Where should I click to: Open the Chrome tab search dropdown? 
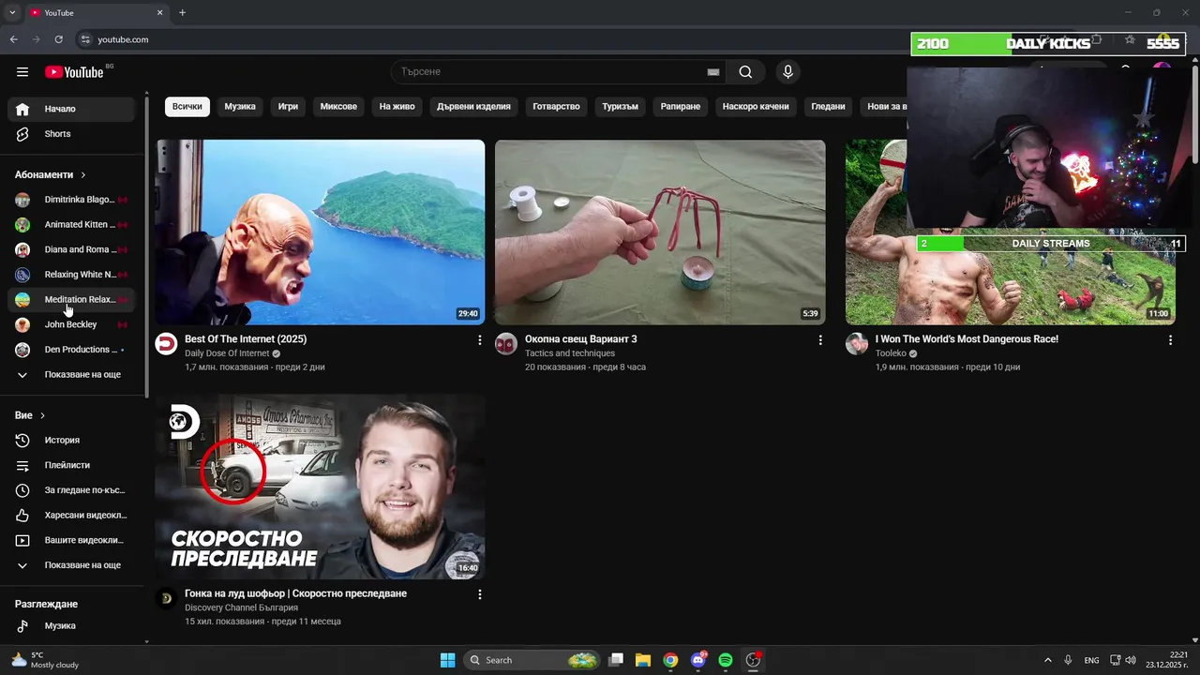click(x=12, y=13)
